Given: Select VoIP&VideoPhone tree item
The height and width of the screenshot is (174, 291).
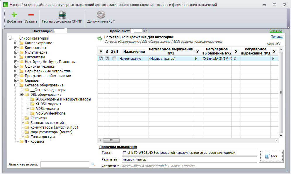Looking at the screenshot, I should point(50,113).
